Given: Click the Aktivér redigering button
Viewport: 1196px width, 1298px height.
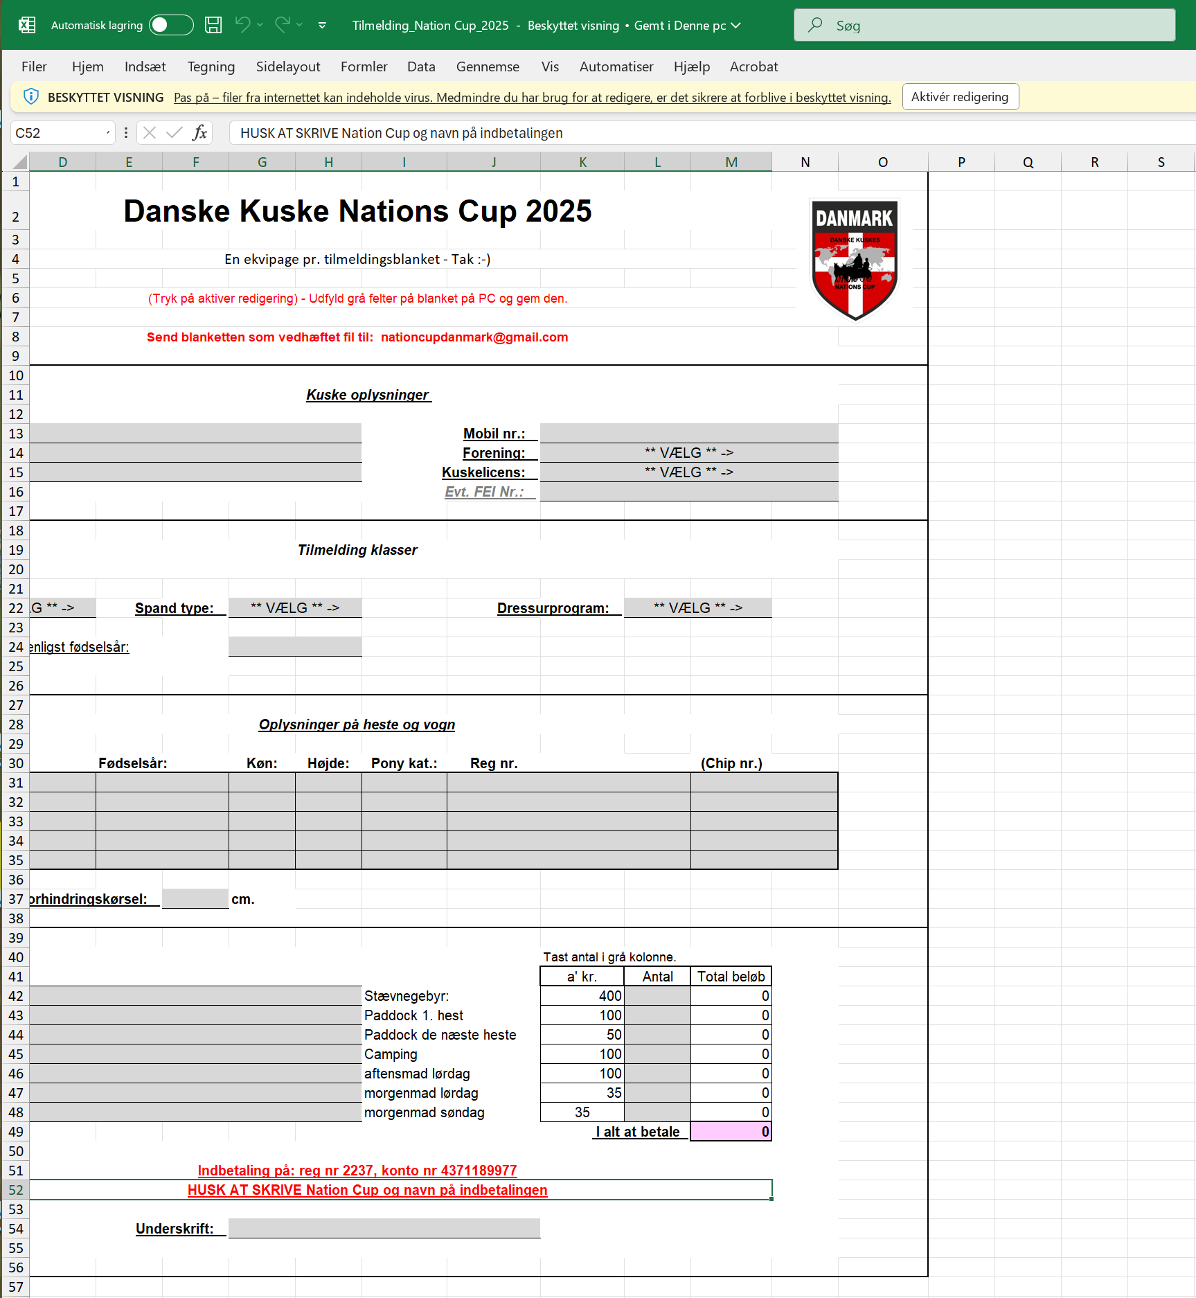Looking at the screenshot, I should tap(960, 97).
